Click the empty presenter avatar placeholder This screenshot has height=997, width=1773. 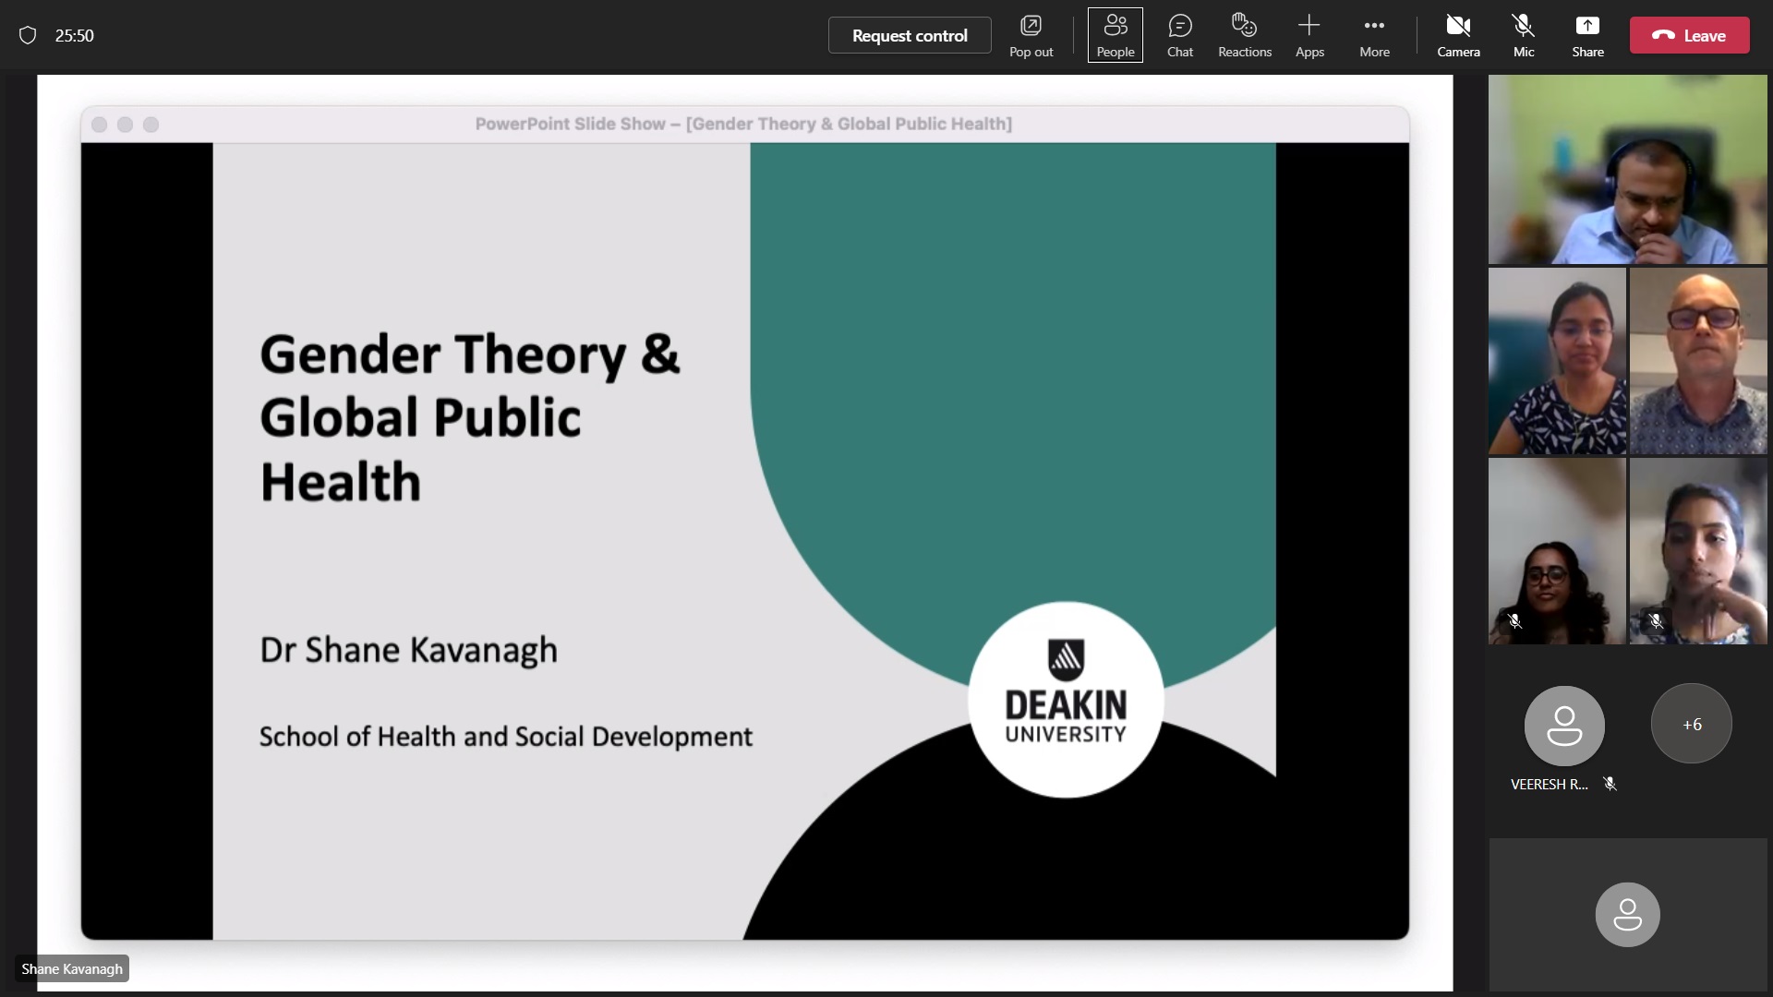1627,914
